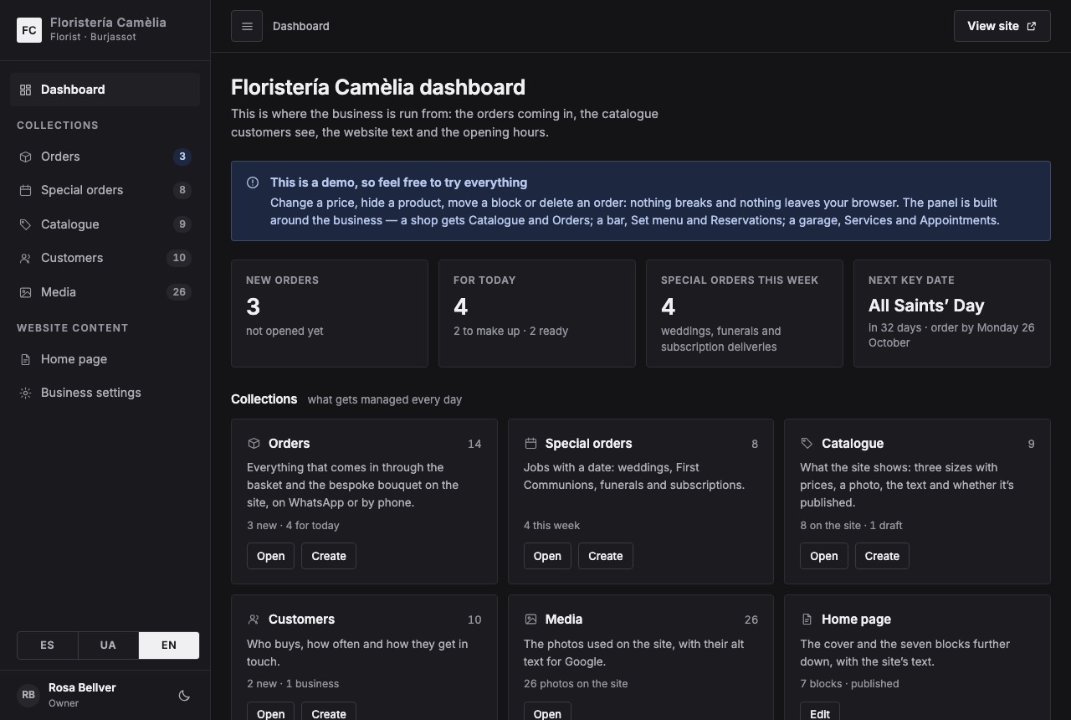The width and height of the screenshot is (1071, 720).
Task: Create a new order from the Orders card
Action: [x=329, y=556]
